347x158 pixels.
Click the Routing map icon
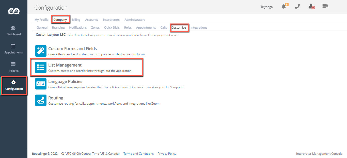pos(41,100)
